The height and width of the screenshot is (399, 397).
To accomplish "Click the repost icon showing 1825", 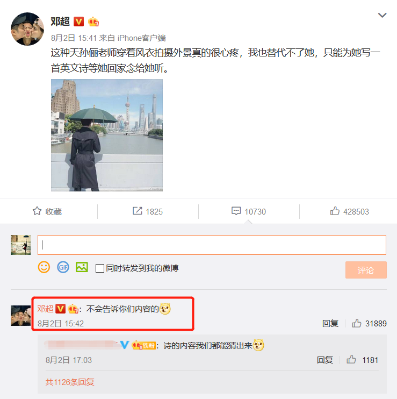I will click(137, 211).
